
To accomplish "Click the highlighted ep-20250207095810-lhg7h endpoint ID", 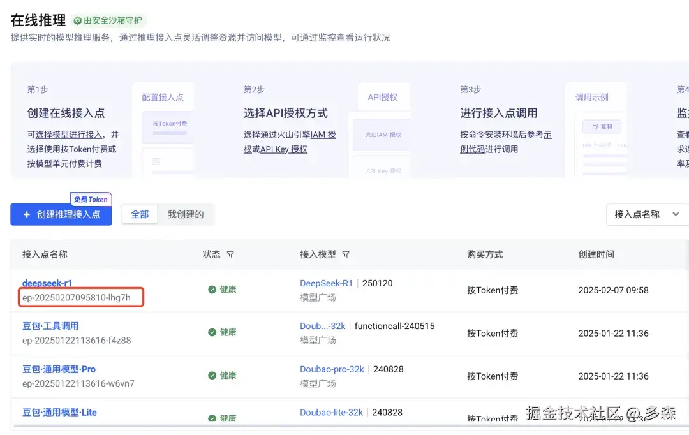I will 80,297.
